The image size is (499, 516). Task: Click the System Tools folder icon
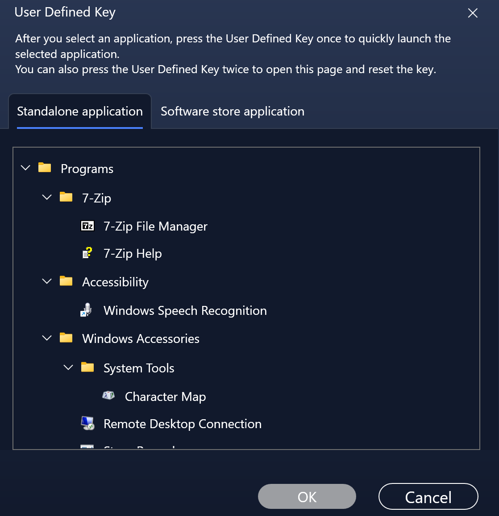pos(87,367)
